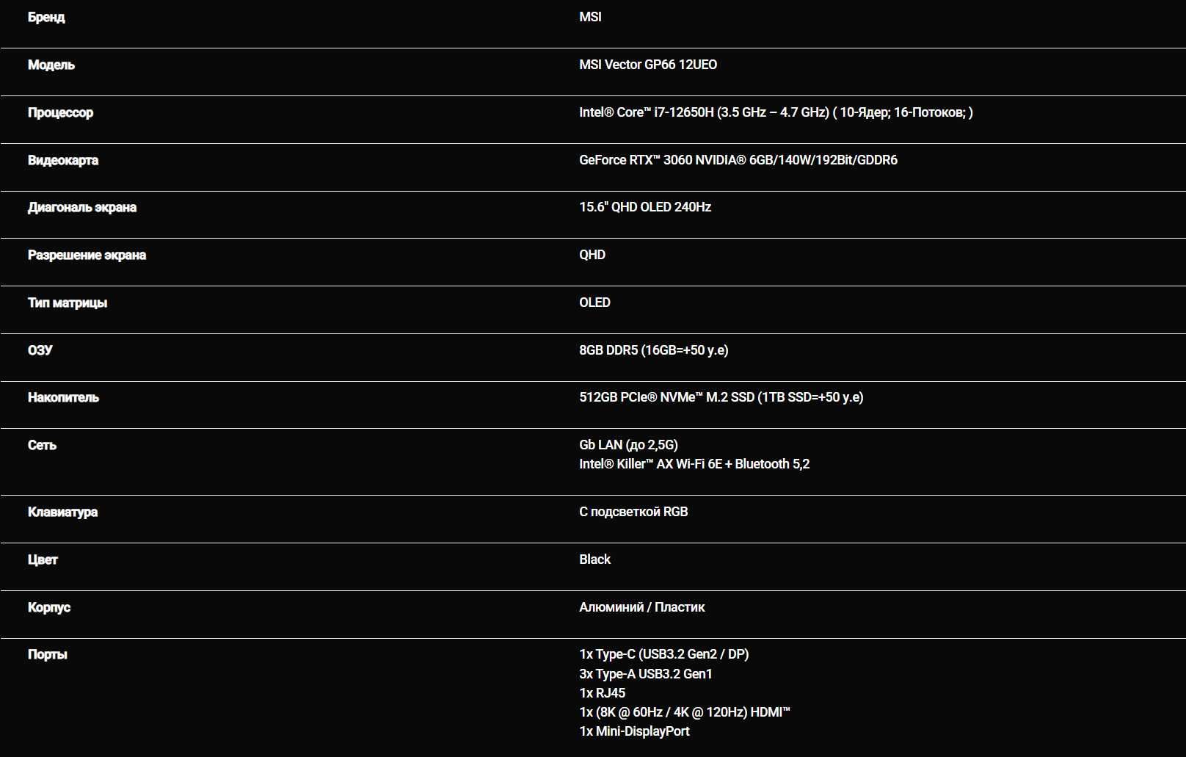Click the MSI brand value
The height and width of the screenshot is (757, 1186).
(590, 17)
